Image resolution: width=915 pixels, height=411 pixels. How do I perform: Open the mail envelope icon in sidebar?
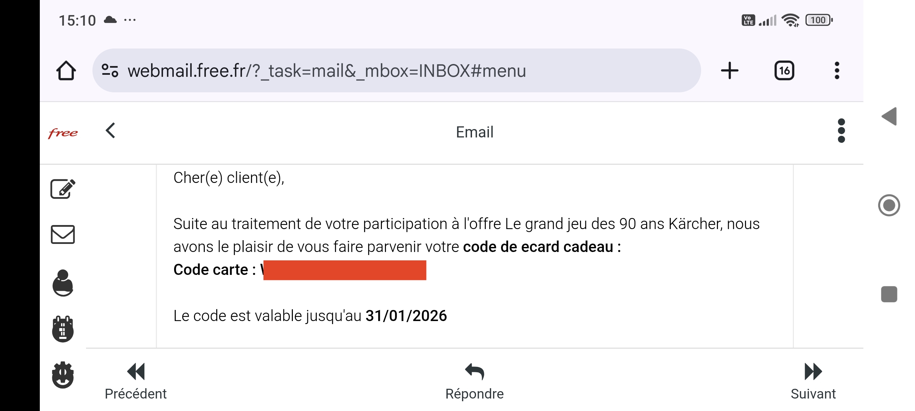pos(63,234)
